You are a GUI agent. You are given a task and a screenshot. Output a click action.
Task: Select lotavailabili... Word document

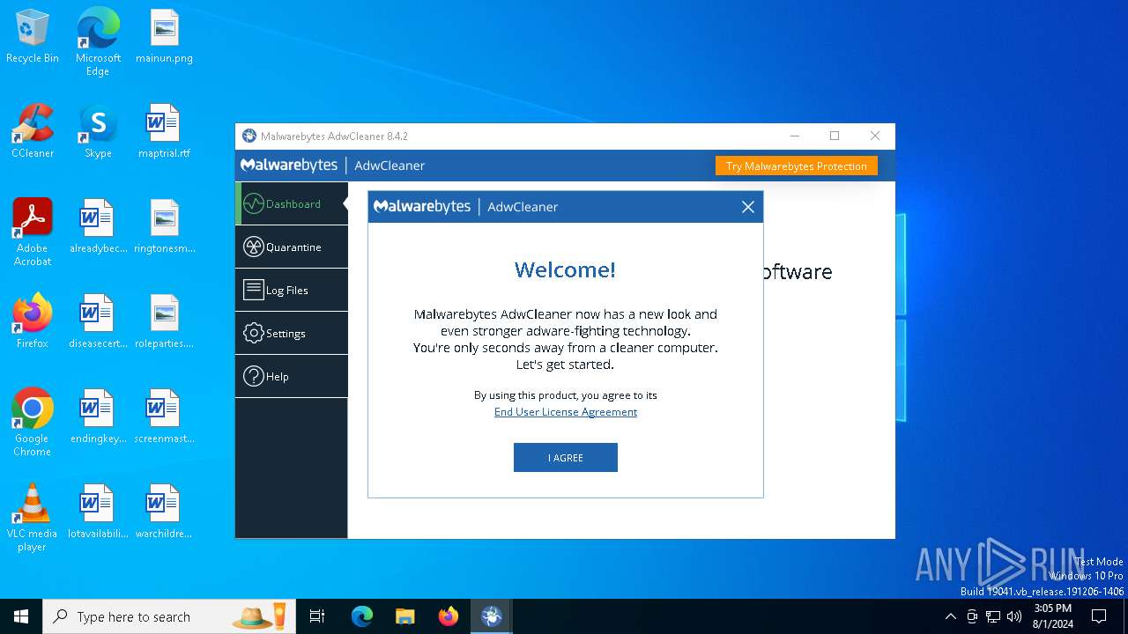(98, 512)
